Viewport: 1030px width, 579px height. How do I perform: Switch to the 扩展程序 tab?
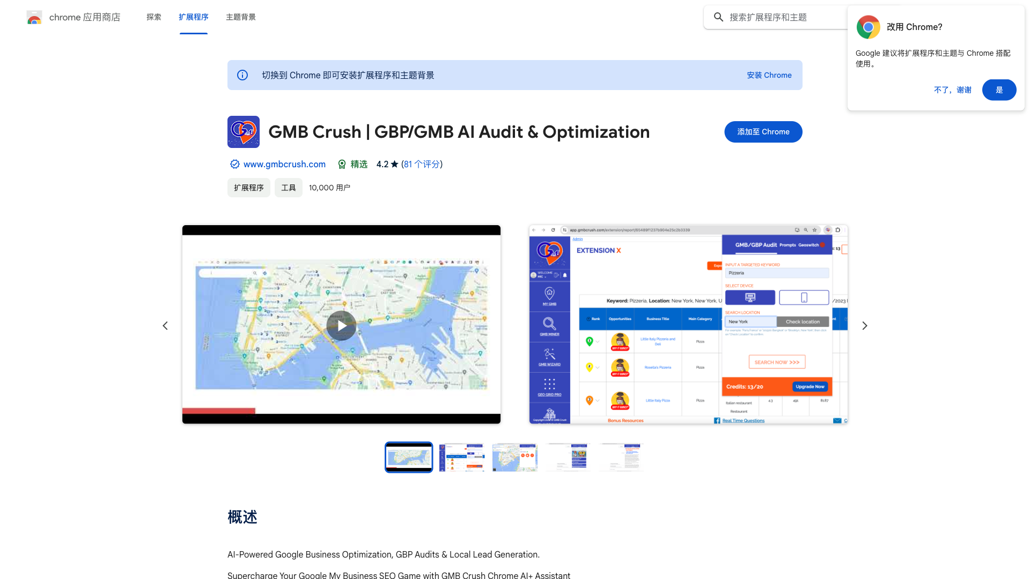(194, 17)
